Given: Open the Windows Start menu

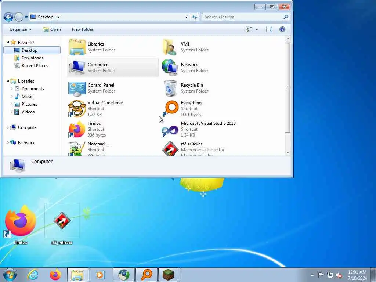Looking at the screenshot, I should (10, 275).
